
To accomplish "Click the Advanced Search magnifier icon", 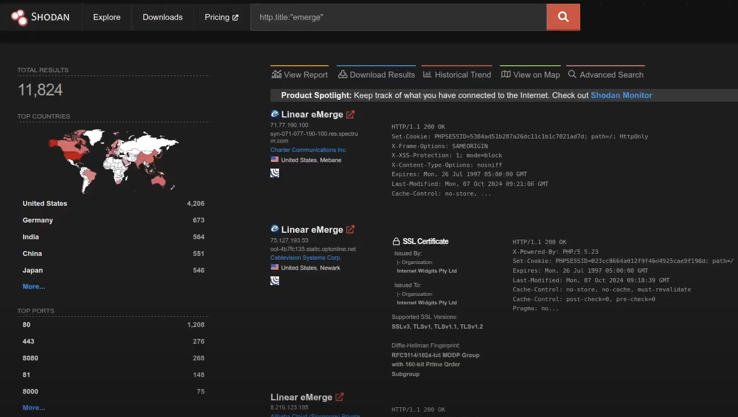I will [x=573, y=74].
